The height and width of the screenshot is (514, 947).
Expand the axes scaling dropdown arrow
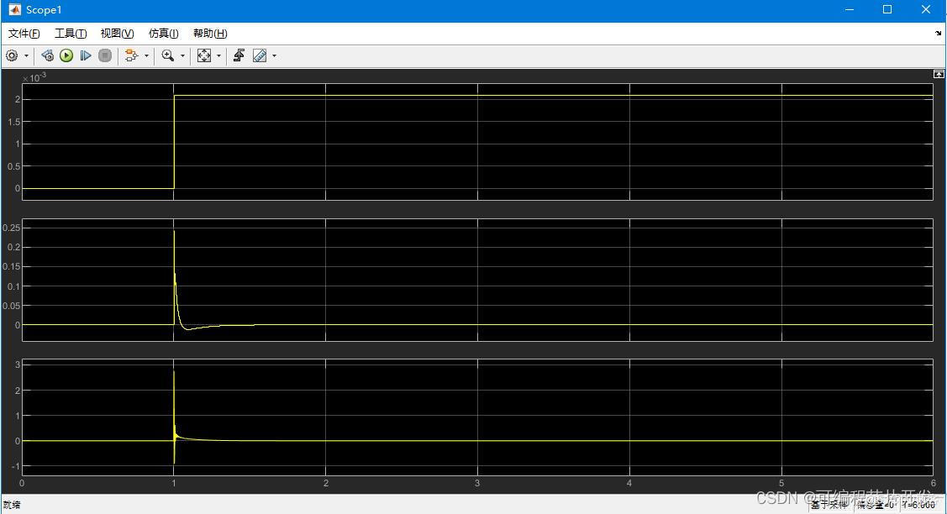[x=218, y=56]
